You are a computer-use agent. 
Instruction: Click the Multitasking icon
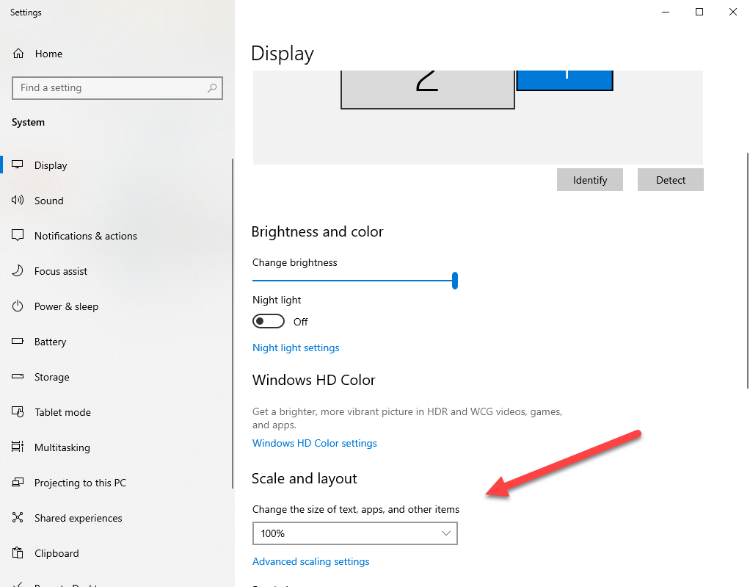18,447
